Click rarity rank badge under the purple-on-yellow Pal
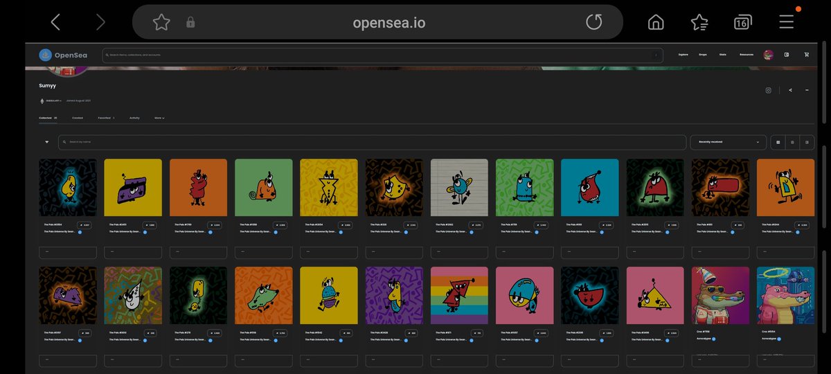The image size is (831, 374). click(150, 225)
